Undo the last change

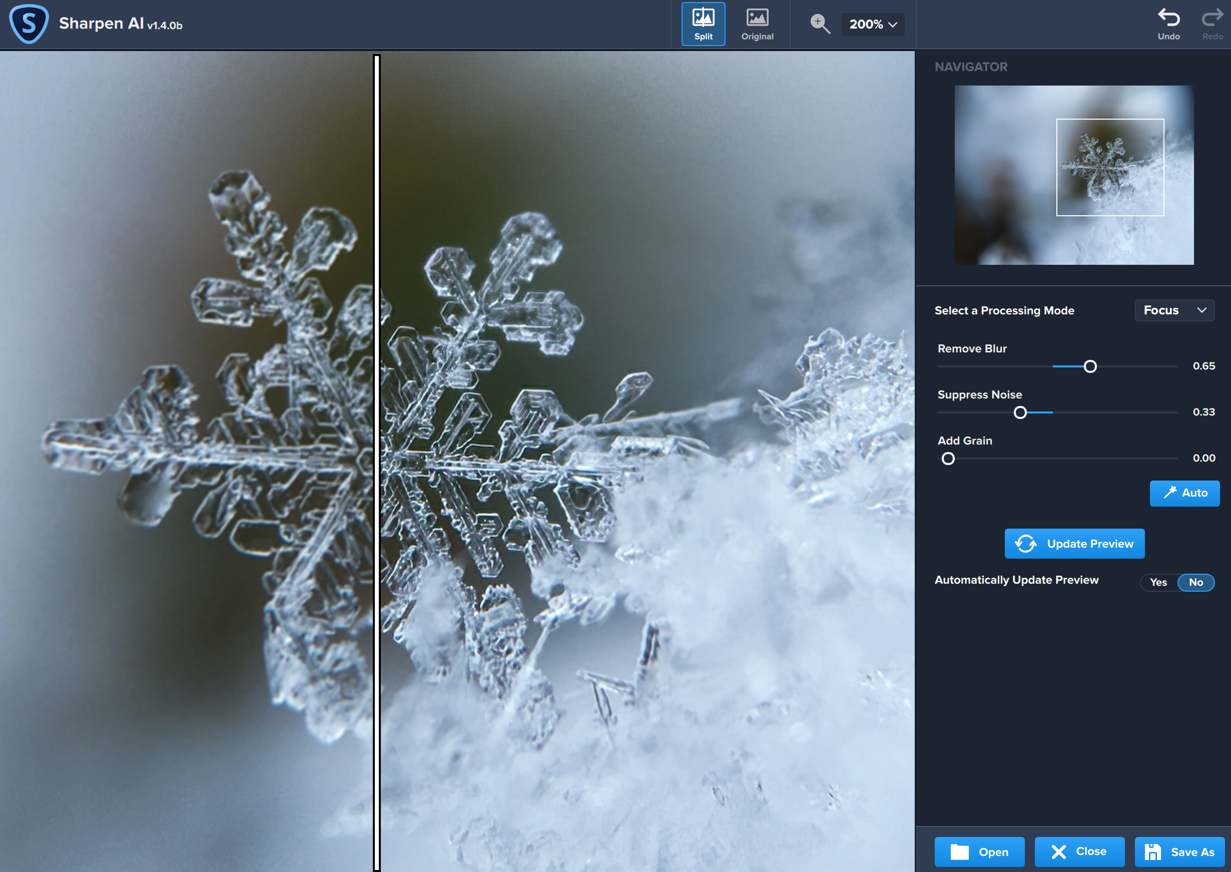1168,24
